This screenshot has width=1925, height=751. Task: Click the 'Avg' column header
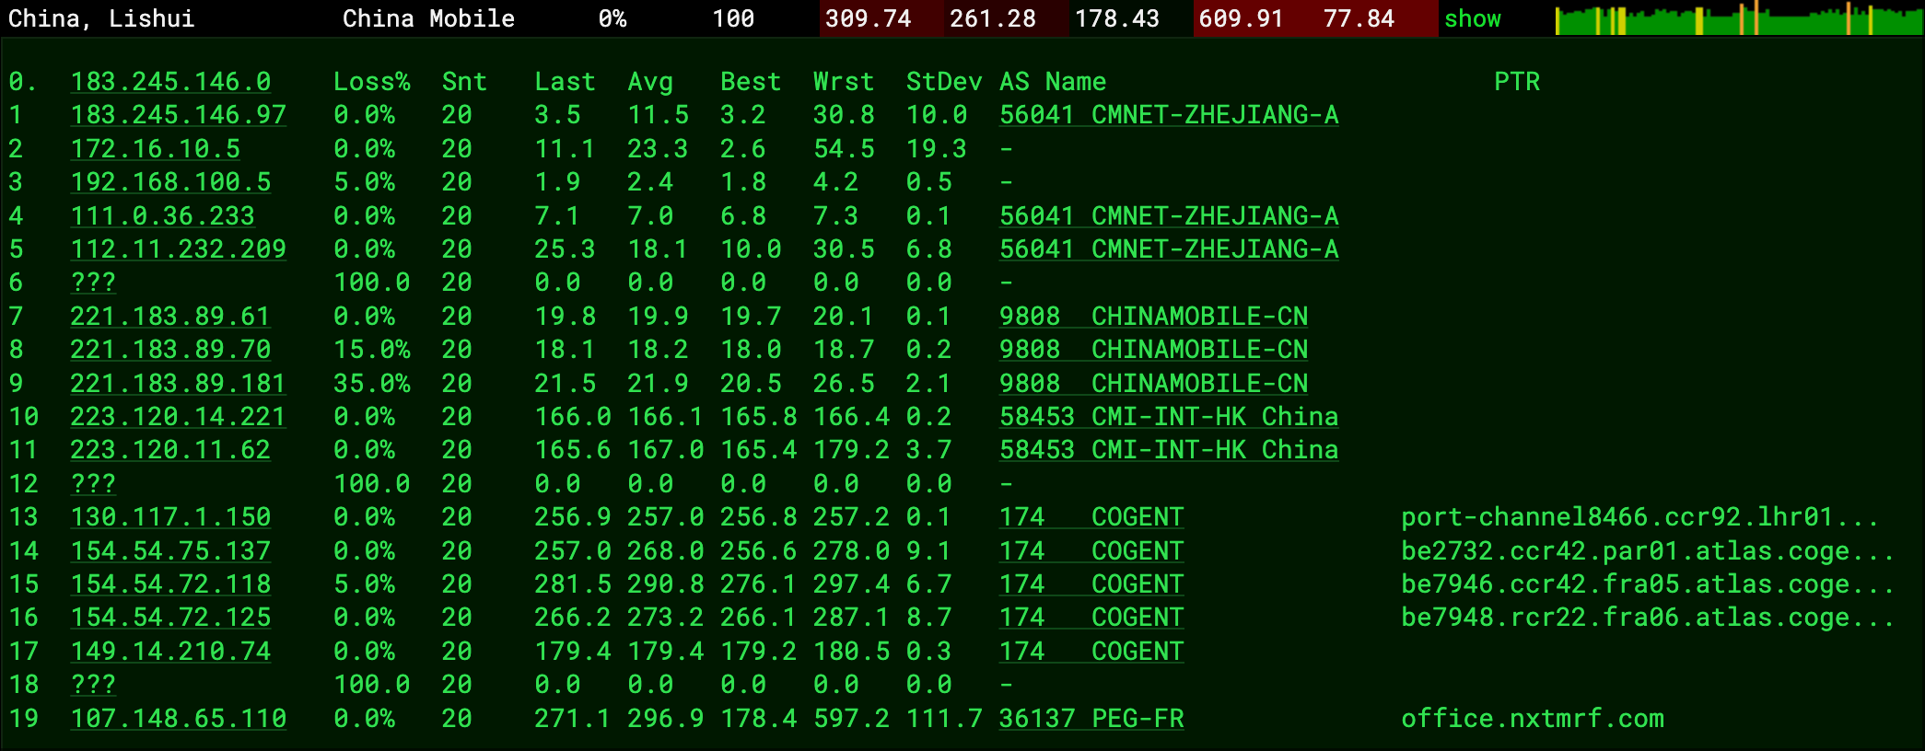point(650,82)
